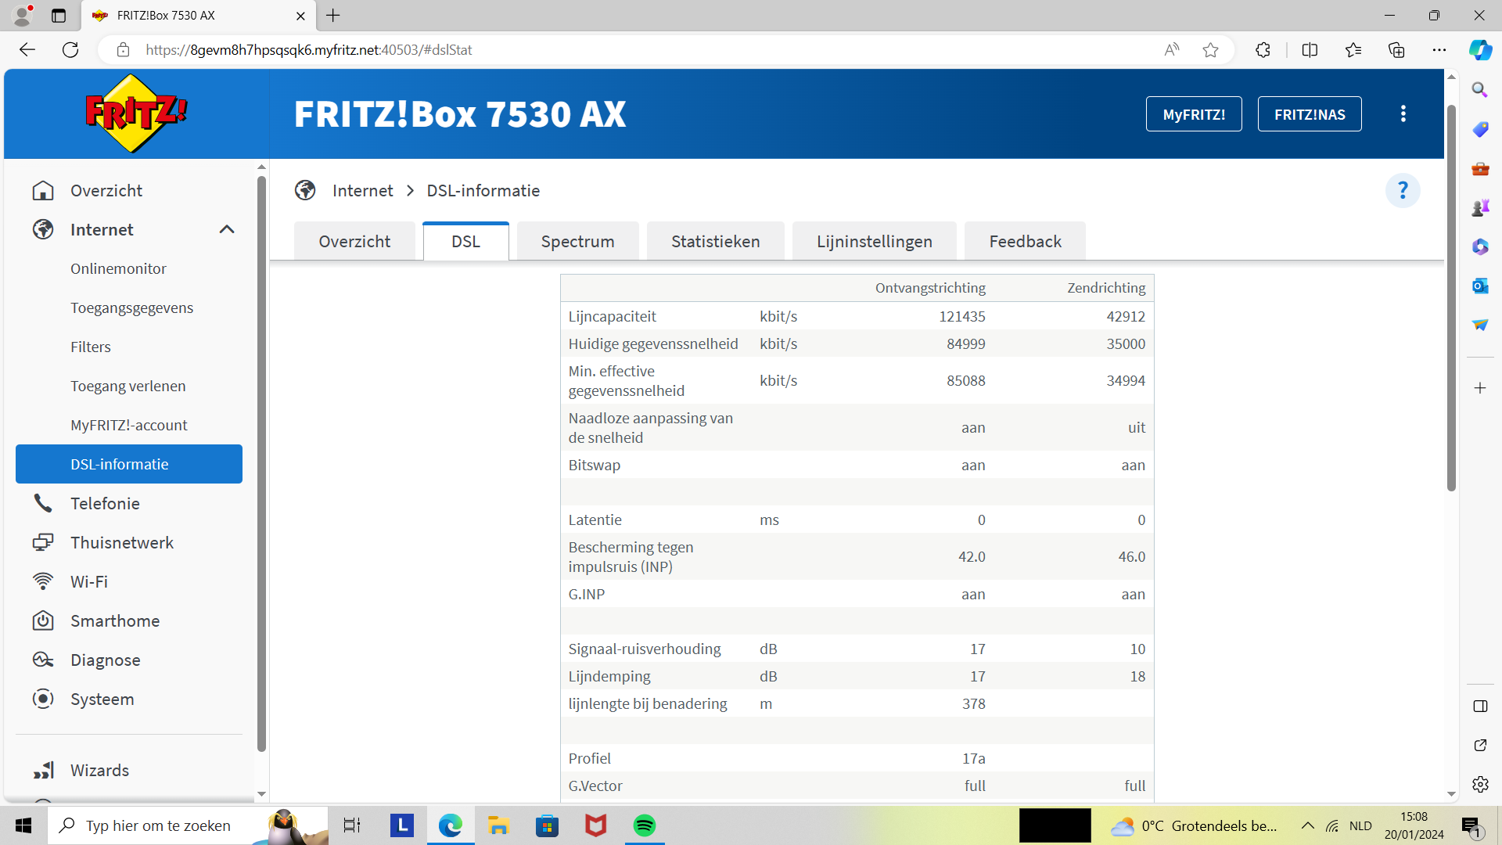
Task: Click the page vertical scrollbar
Action: pyautogui.click(x=1451, y=297)
